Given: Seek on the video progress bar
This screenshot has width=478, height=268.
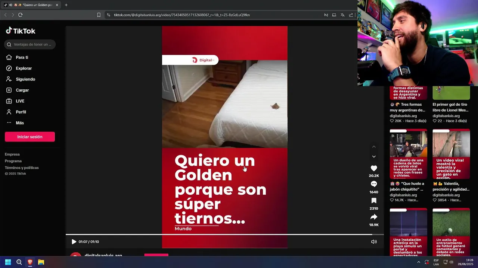Looking at the screenshot, I should (225, 234).
